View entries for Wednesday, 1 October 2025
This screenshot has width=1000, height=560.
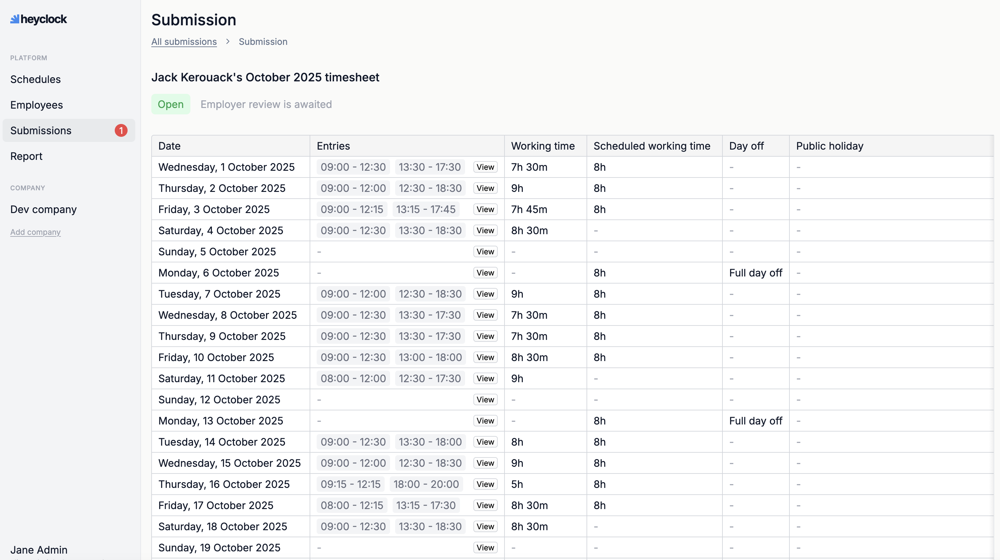point(485,167)
